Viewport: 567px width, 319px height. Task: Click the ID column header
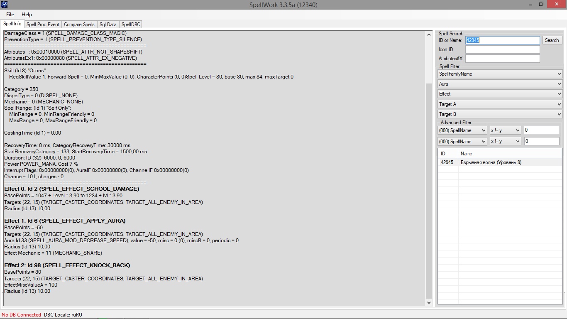448,154
